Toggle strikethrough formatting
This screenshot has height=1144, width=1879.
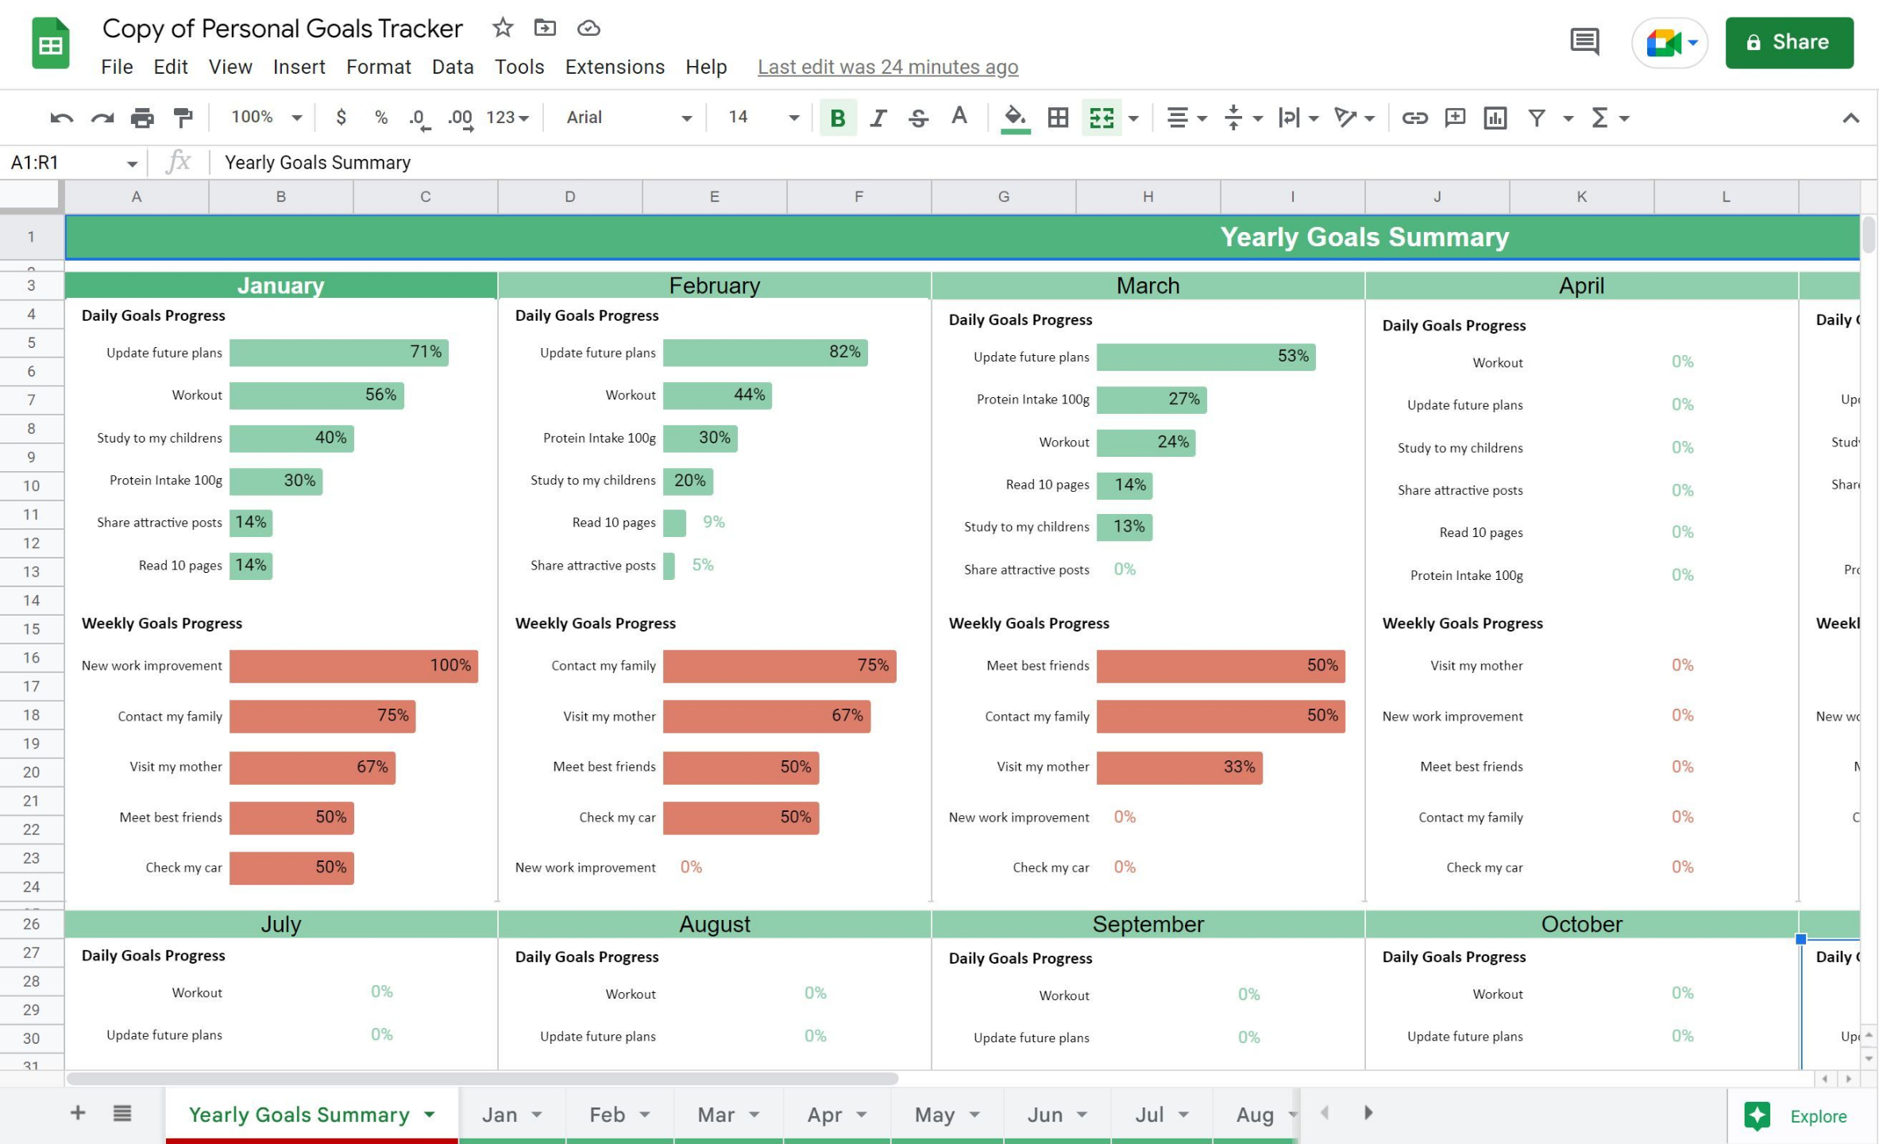[x=918, y=118]
